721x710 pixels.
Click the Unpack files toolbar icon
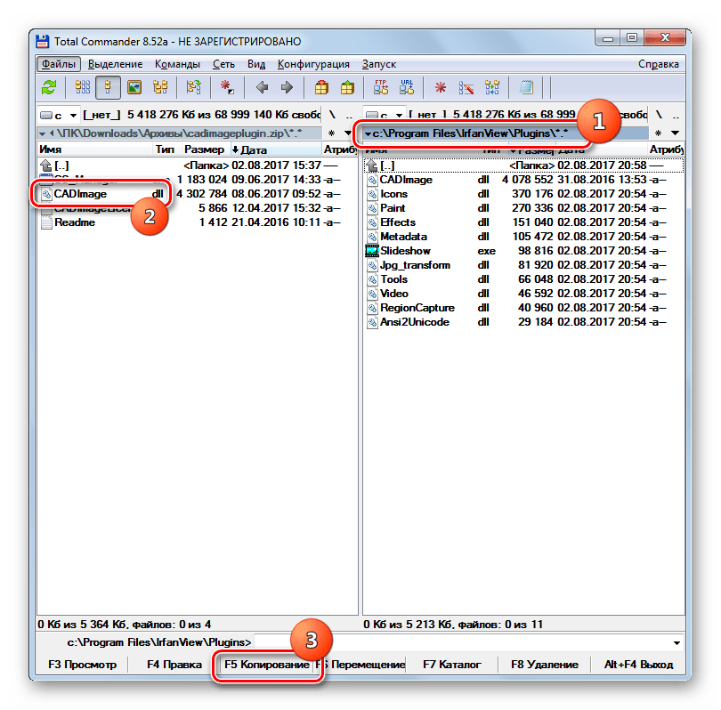click(347, 87)
